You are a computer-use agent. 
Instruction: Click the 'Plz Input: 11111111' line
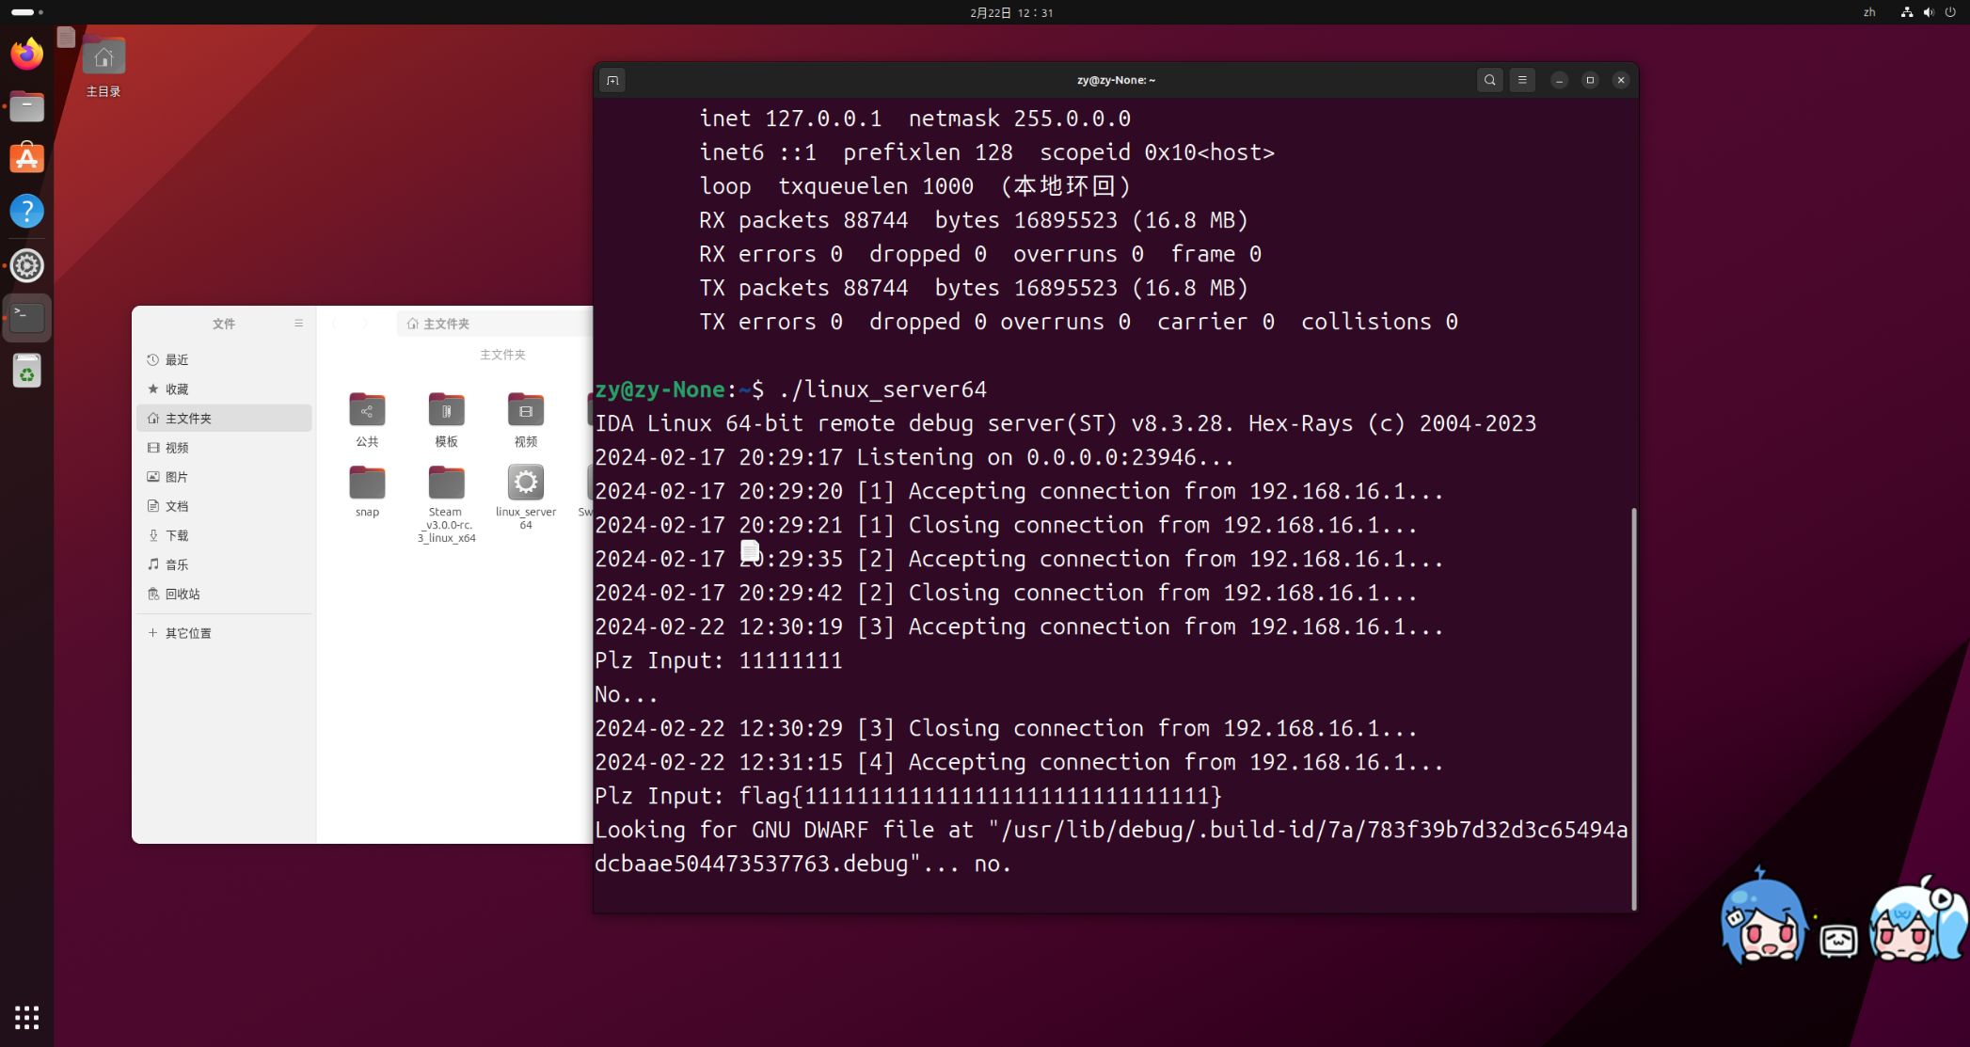point(718,660)
